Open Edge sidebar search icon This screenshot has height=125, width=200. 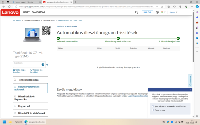click(197, 12)
